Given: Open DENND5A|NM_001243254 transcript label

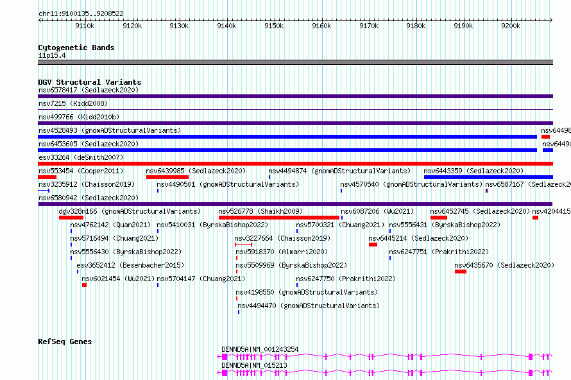Looking at the screenshot, I should tap(260, 349).
